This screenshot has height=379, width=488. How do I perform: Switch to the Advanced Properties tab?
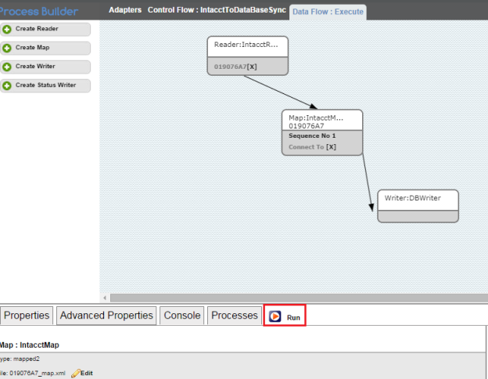click(x=106, y=316)
